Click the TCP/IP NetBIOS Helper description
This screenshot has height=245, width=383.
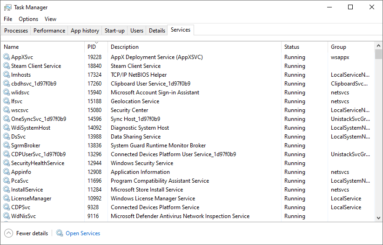tap(139, 75)
